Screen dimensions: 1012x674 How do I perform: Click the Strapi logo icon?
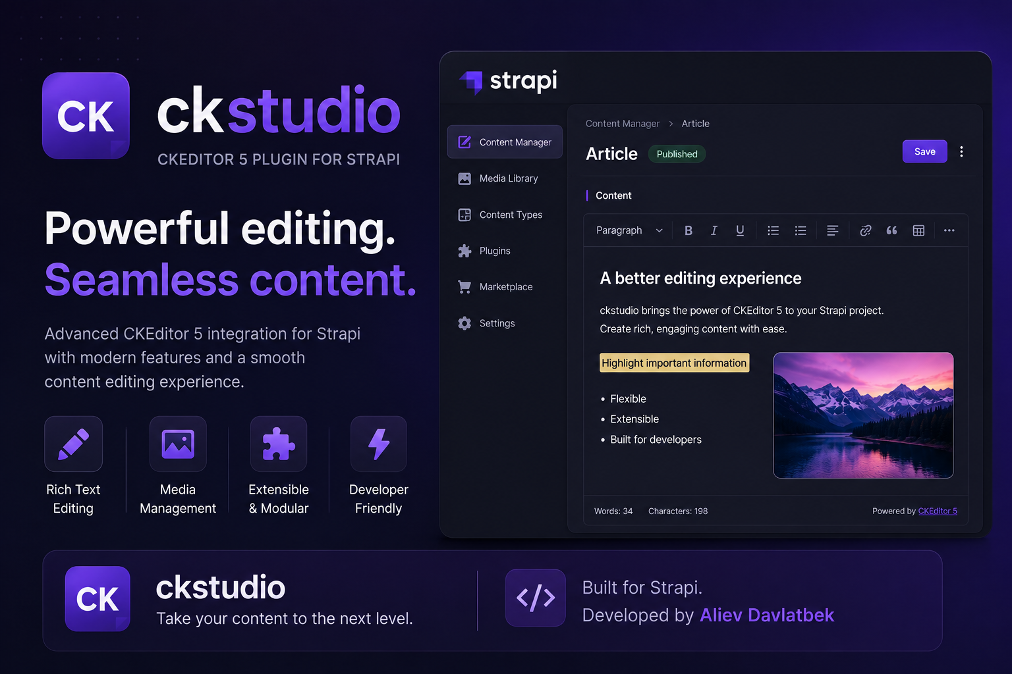(472, 82)
